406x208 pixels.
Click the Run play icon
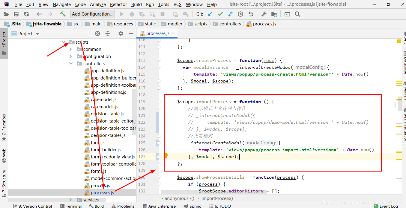(x=122, y=14)
